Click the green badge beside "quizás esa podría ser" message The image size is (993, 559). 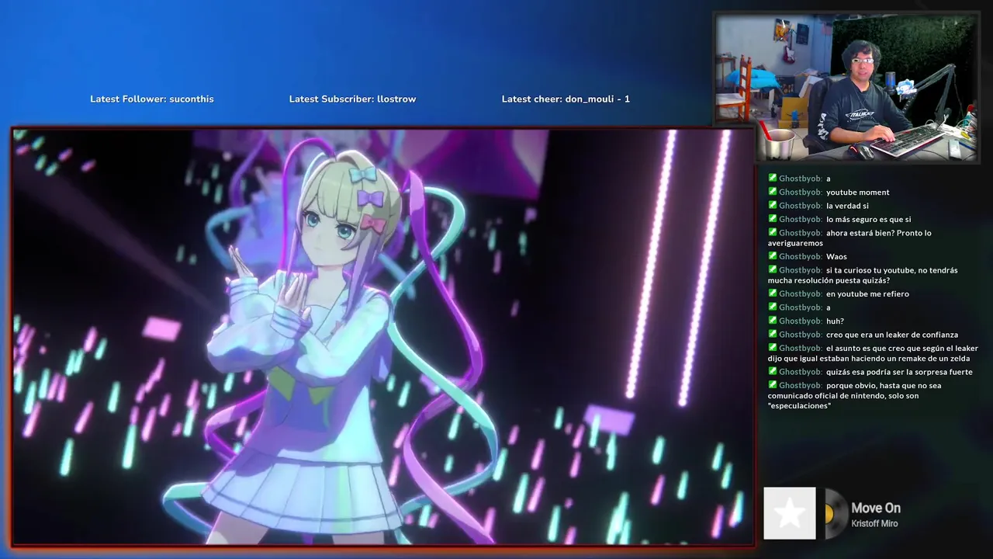pos(773,372)
